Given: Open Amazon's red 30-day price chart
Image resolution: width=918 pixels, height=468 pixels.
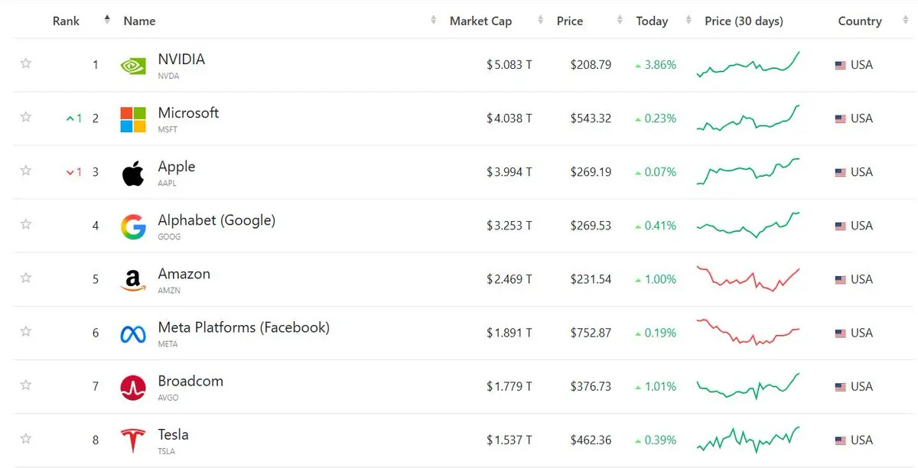Looking at the screenshot, I should pyautogui.click(x=748, y=279).
